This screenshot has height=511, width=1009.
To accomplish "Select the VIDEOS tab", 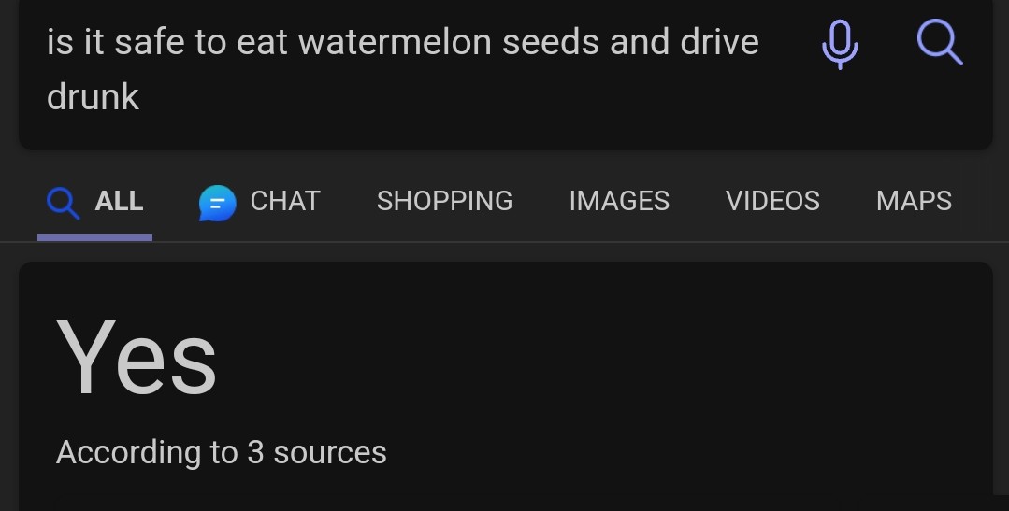I will coord(772,201).
